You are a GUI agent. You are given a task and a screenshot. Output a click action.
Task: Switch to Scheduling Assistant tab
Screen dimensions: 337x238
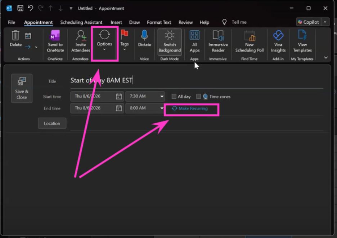point(81,22)
